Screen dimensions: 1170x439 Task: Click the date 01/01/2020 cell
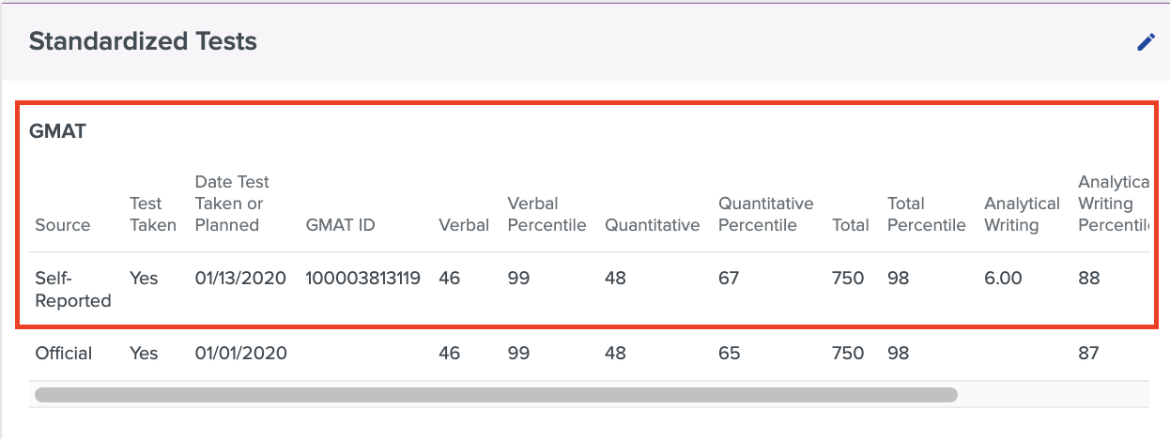240,354
